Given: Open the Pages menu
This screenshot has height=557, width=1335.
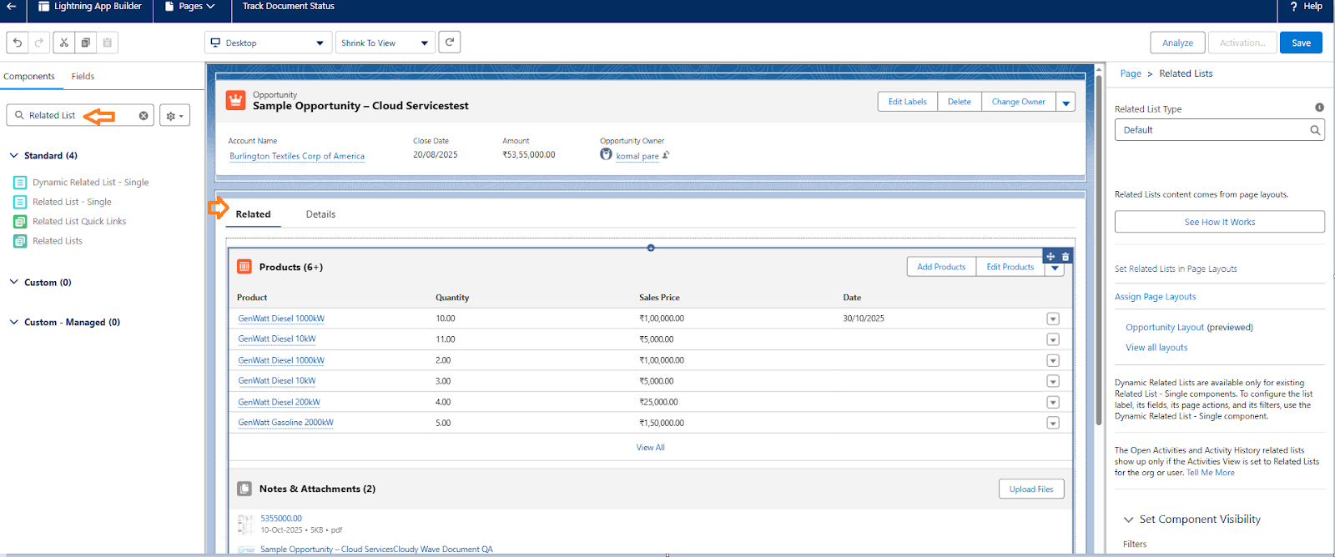Looking at the screenshot, I should pos(190,7).
